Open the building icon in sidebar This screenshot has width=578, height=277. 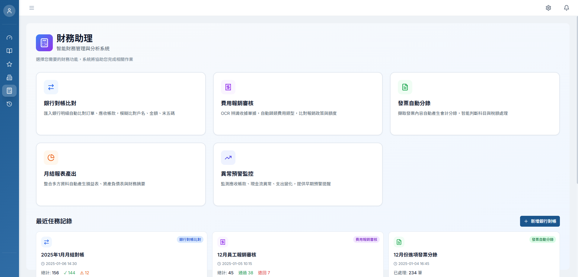click(9, 77)
